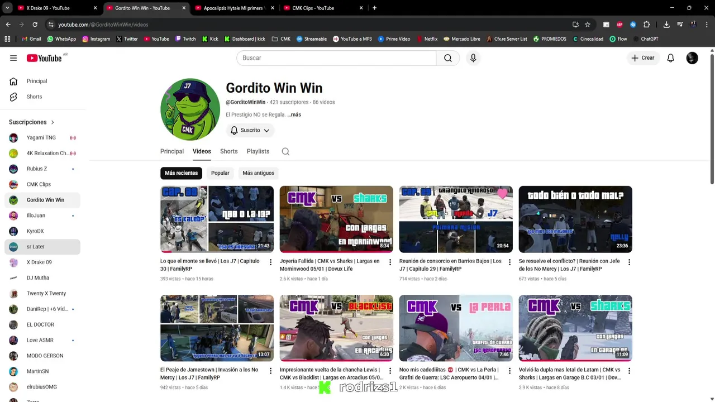Go to Principal in sidebar
The image size is (715, 402).
pyautogui.click(x=42, y=81)
